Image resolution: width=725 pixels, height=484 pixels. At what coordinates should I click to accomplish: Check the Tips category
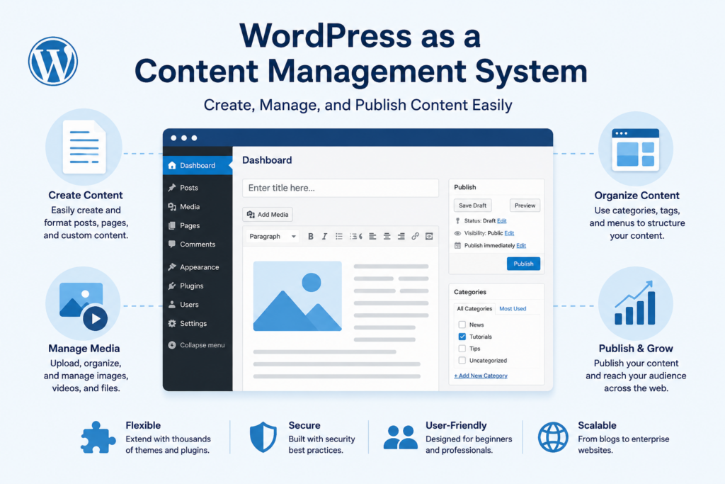(462, 349)
